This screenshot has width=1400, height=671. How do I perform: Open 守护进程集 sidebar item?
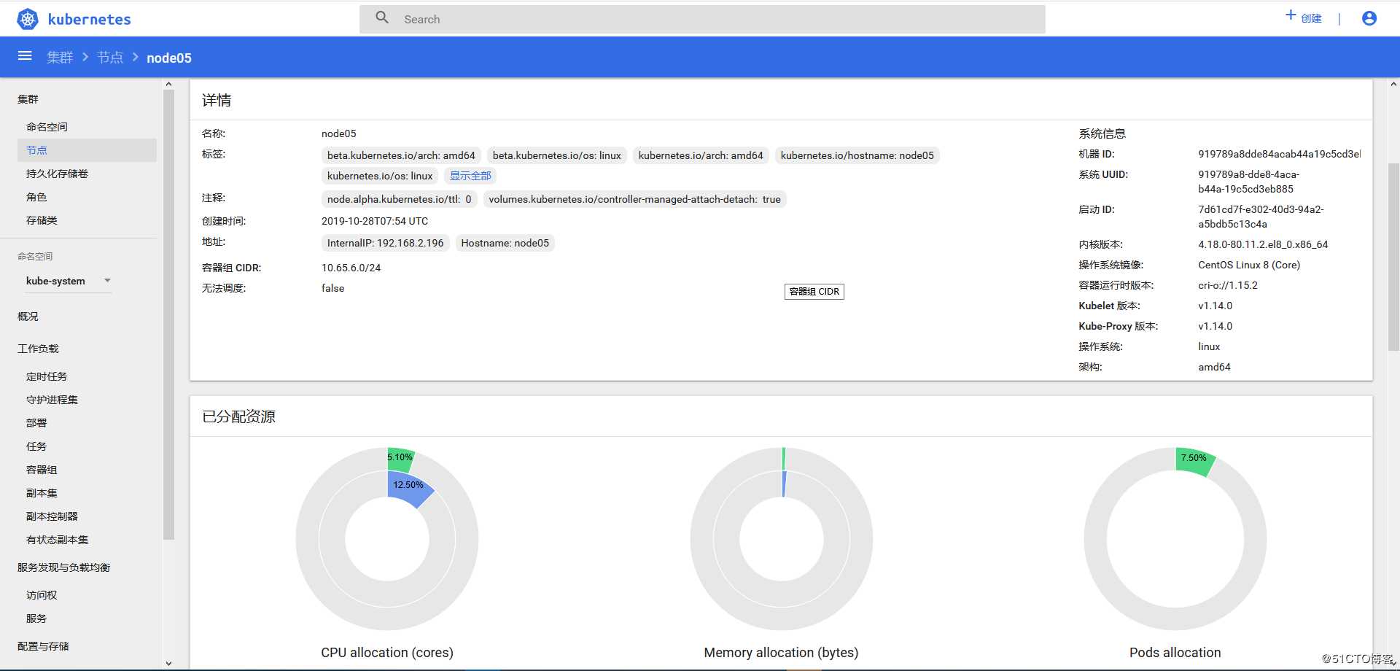52,400
